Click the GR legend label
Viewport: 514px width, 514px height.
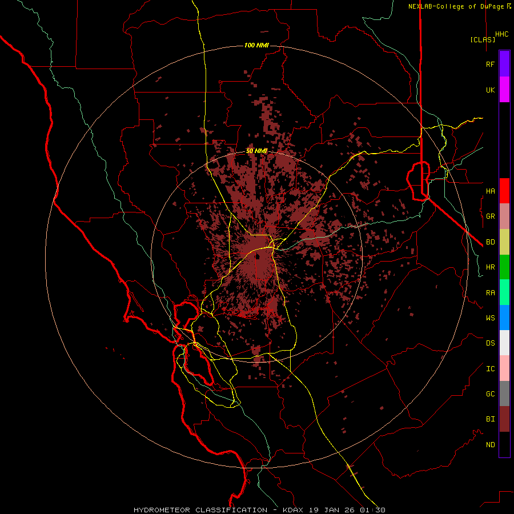pyautogui.click(x=490, y=216)
